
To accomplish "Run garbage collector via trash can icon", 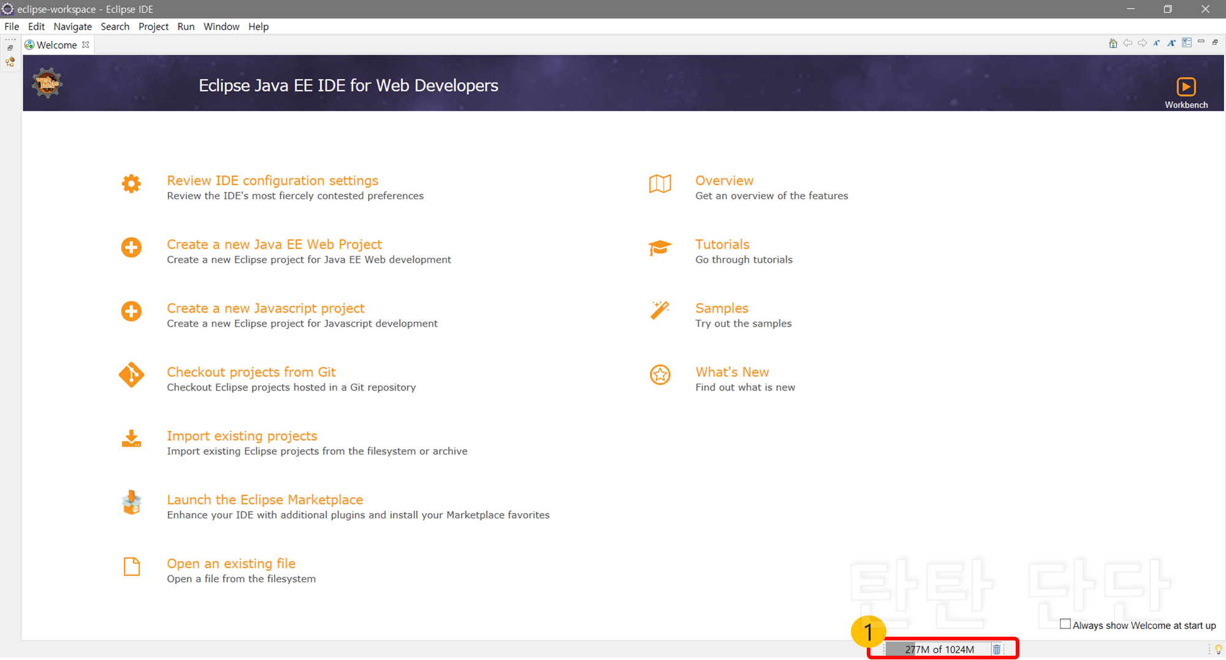I will point(997,650).
